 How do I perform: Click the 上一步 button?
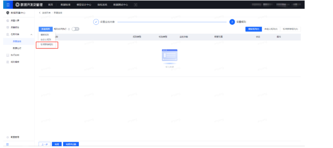click(45, 144)
